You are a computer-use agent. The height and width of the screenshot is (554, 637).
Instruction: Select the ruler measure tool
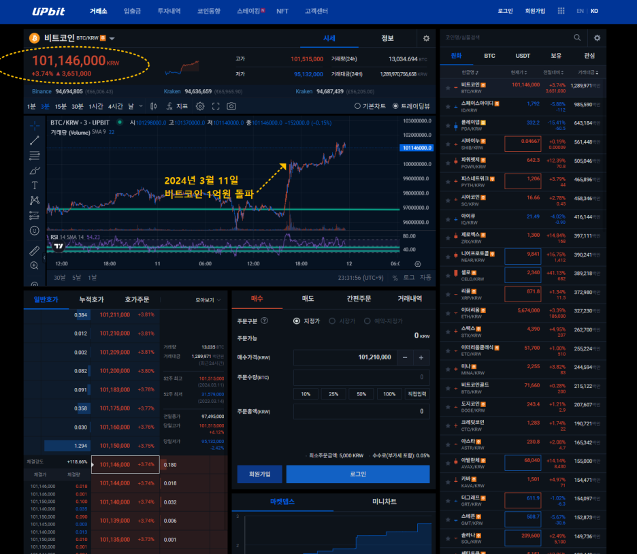[x=35, y=250]
